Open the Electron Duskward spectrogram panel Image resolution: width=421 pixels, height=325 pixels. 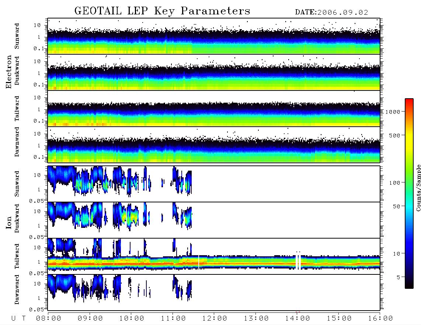pyautogui.click(x=214, y=72)
